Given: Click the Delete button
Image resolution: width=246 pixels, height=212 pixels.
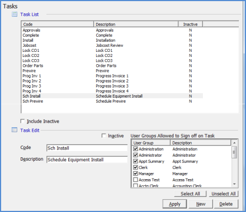Looking at the screenshot, I should pos(226,204).
